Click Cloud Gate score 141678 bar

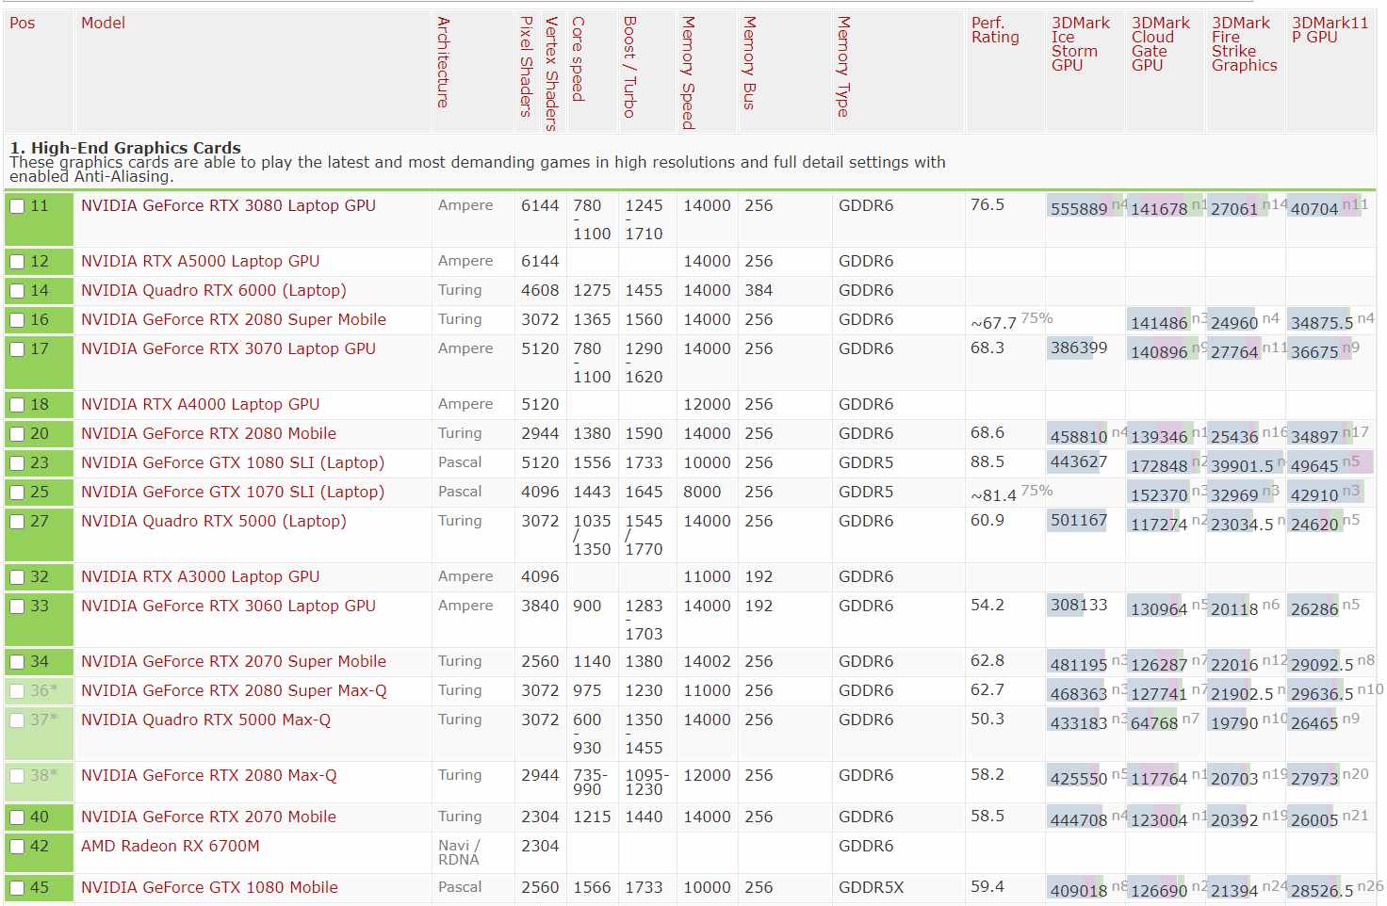pos(1165,206)
